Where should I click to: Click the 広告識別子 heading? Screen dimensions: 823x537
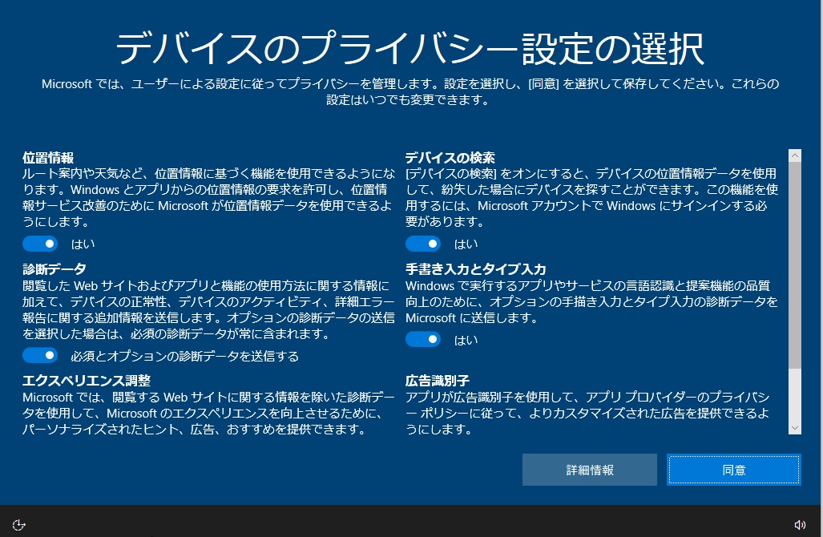[438, 381]
